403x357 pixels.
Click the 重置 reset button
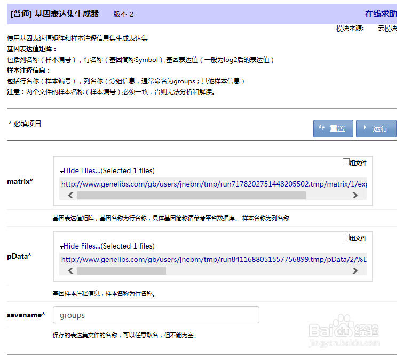pyautogui.click(x=333, y=128)
